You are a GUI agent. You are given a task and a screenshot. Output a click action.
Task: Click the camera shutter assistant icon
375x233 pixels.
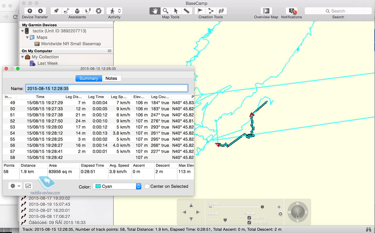point(98,11)
